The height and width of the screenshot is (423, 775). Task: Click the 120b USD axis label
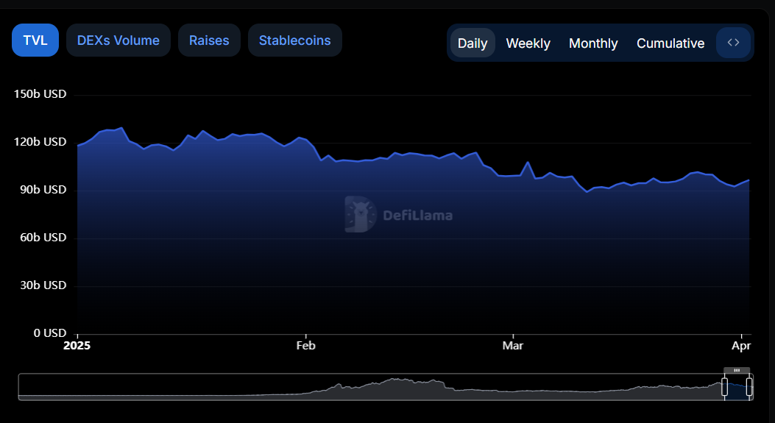click(x=40, y=142)
